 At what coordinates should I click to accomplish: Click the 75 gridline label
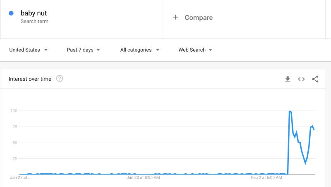[x=15, y=127]
